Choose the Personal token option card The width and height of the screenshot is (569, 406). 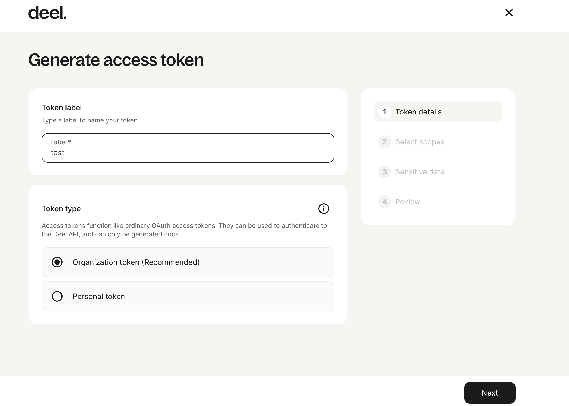click(188, 296)
